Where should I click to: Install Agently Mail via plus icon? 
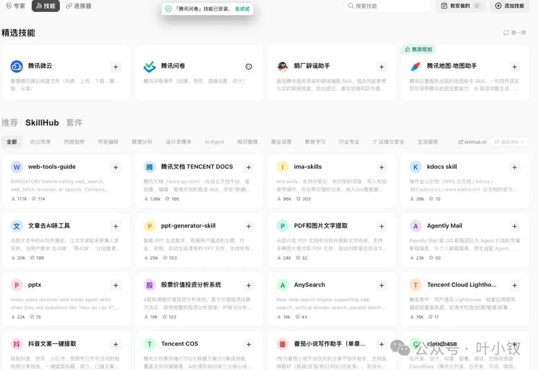tap(514, 226)
